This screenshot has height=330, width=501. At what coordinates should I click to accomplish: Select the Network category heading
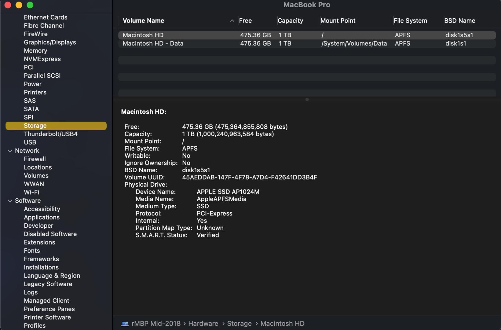click(x=27, y=151)
